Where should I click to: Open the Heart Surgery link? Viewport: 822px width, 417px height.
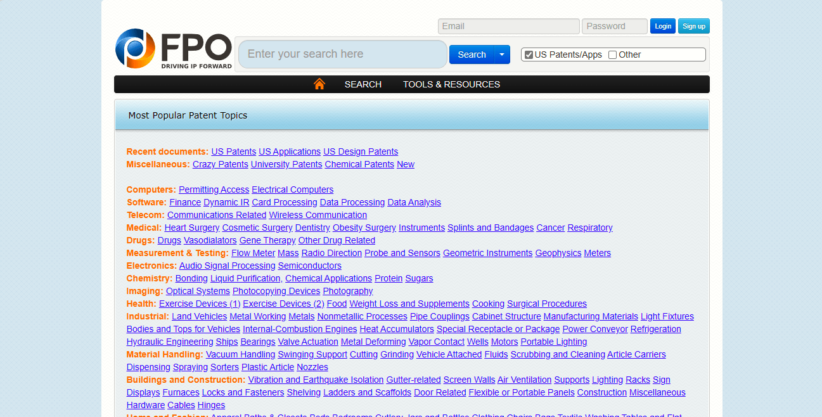pos(192,228)
